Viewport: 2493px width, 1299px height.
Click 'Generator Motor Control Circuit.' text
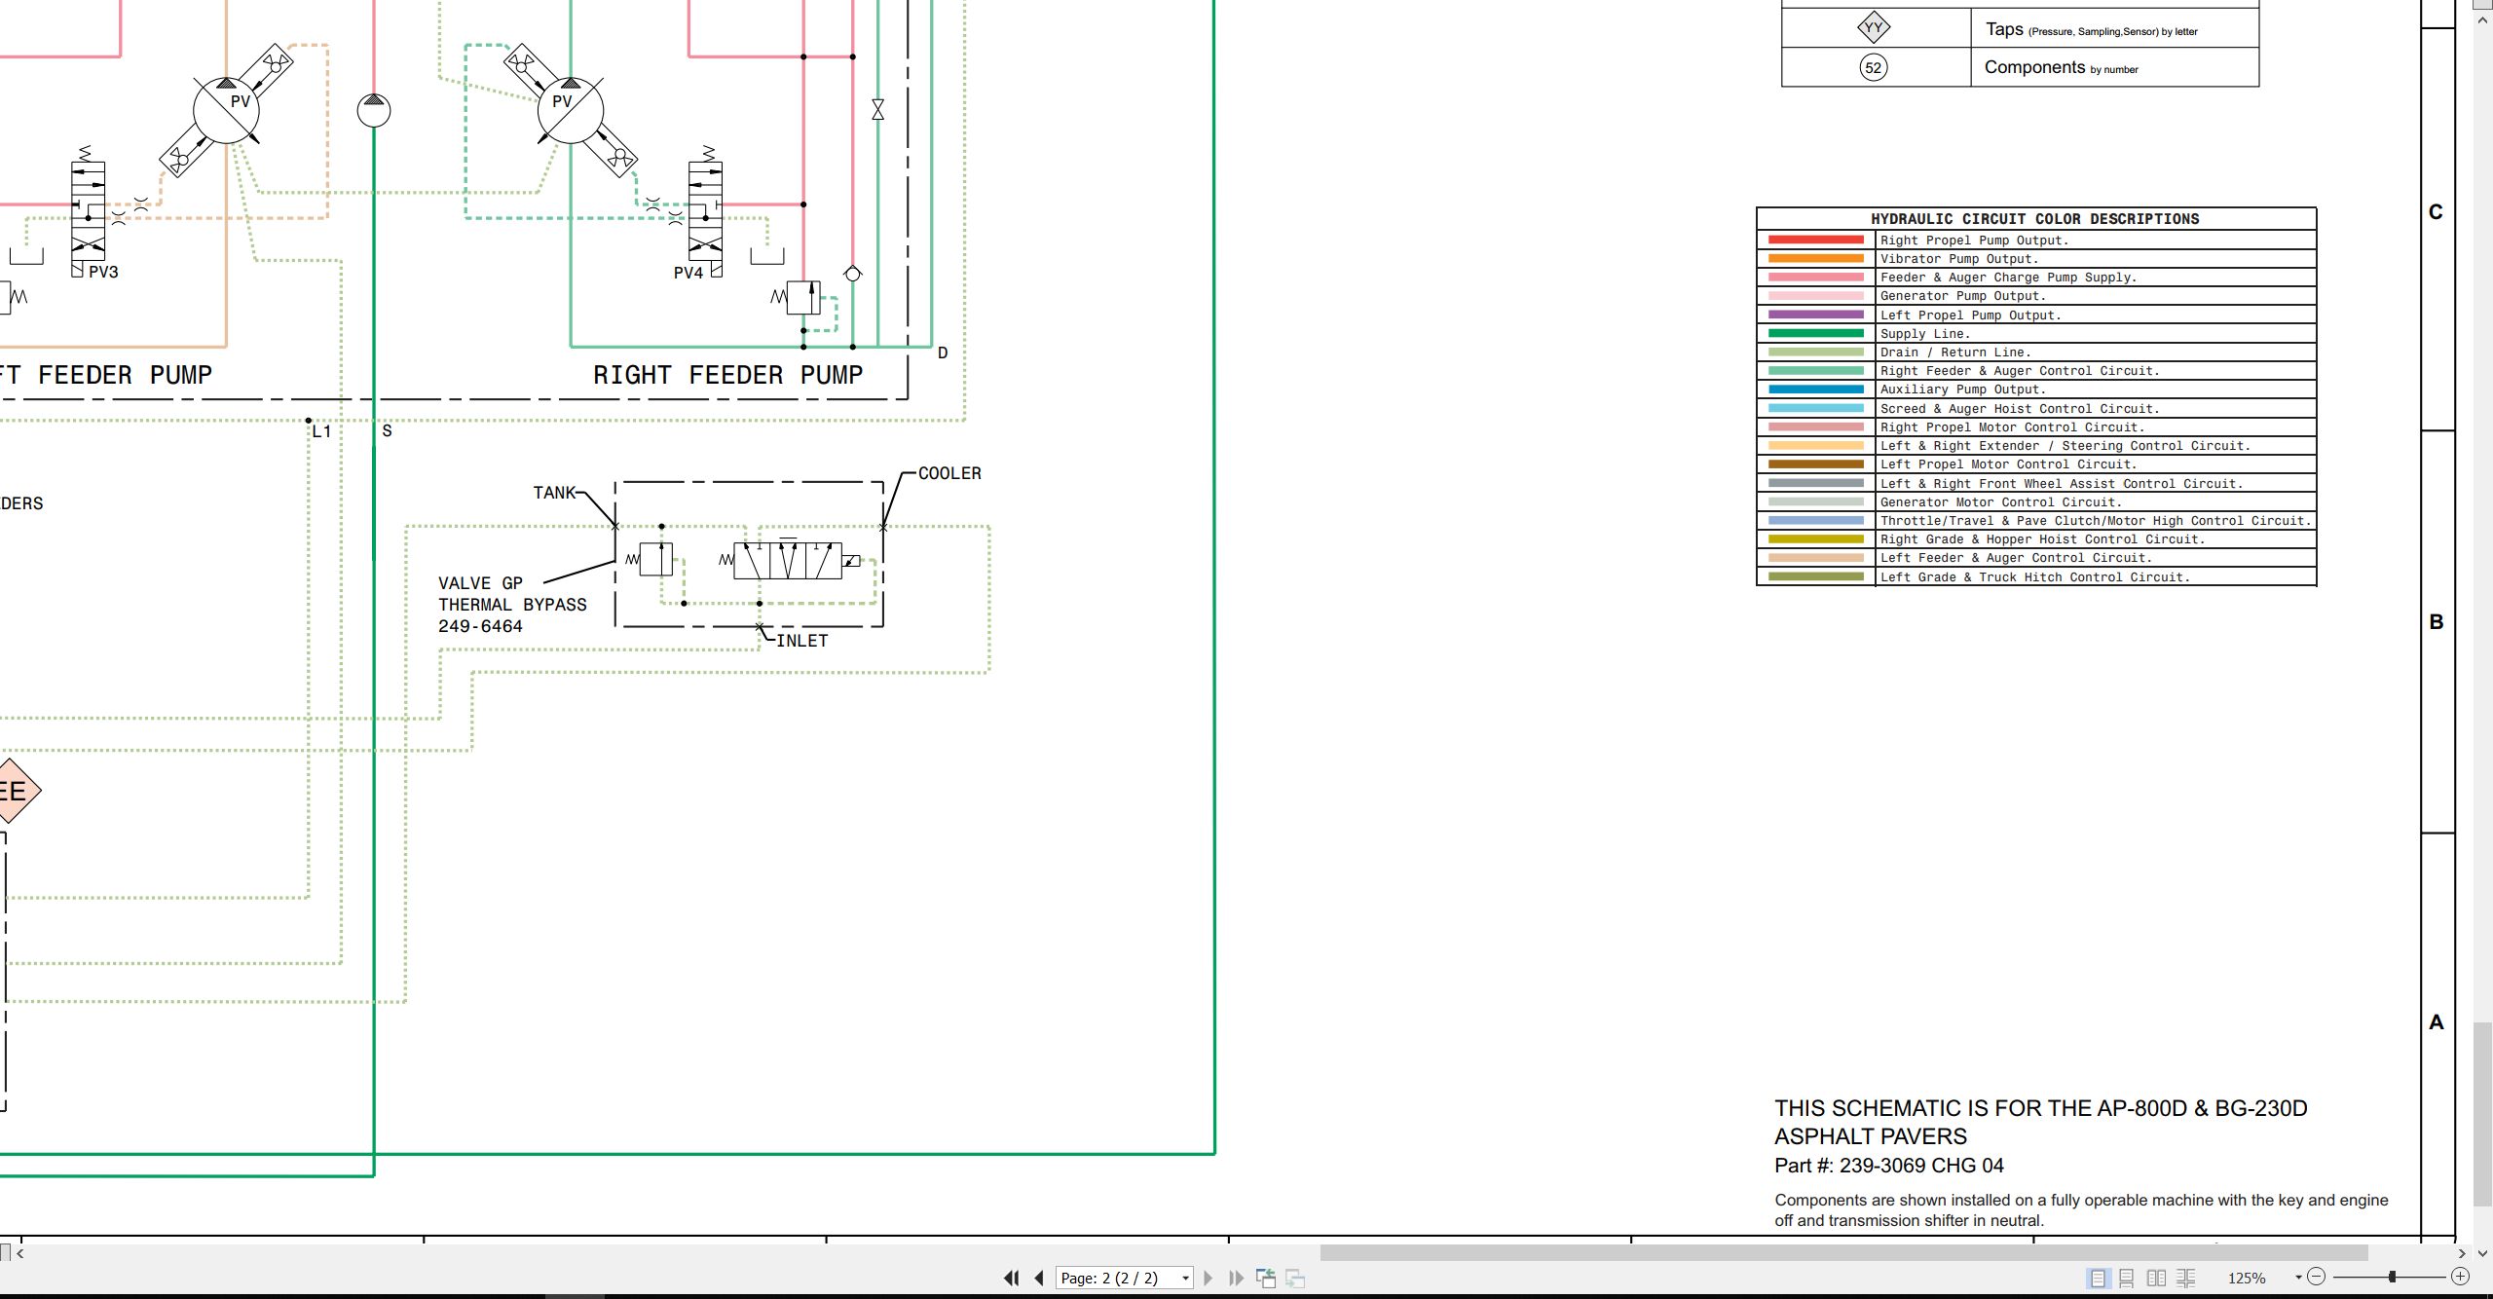tap(2000, 502)
